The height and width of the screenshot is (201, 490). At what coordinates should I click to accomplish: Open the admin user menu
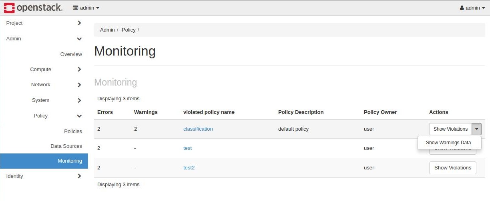[473, 8]
